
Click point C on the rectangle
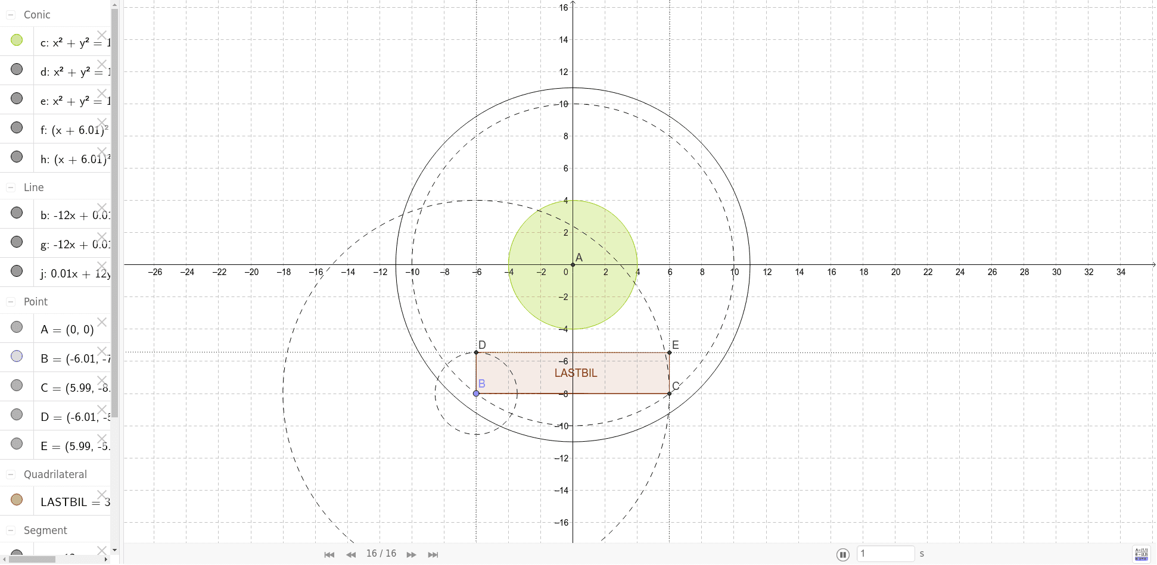[x=670, y=394]
